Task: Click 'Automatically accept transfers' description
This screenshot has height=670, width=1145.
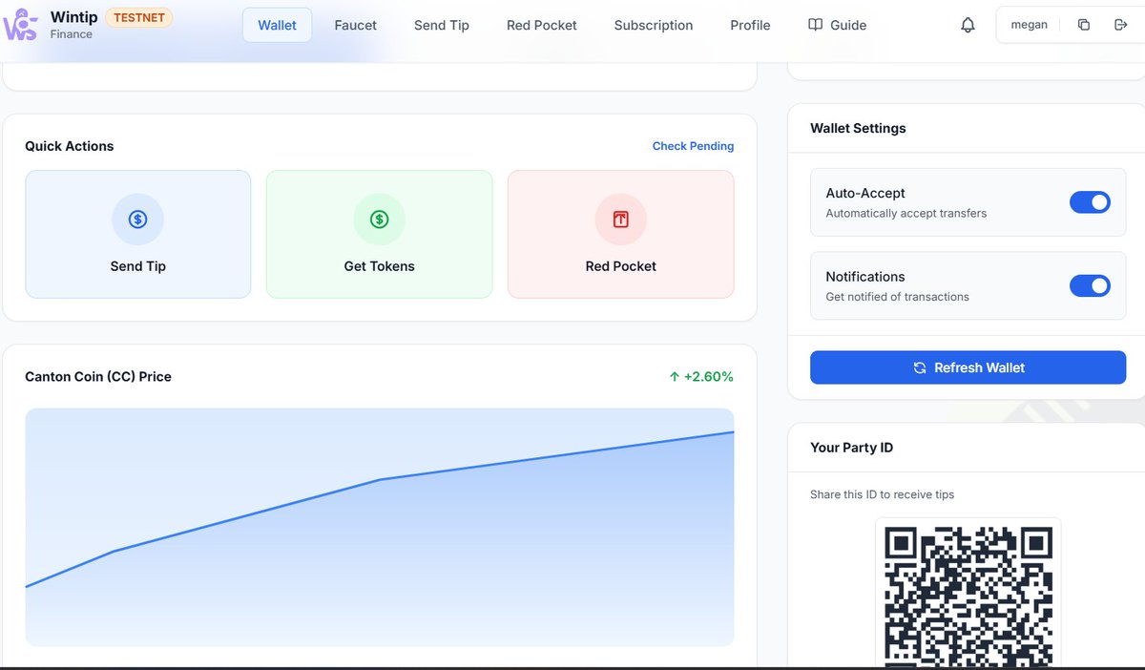Action: click(906, 213)
